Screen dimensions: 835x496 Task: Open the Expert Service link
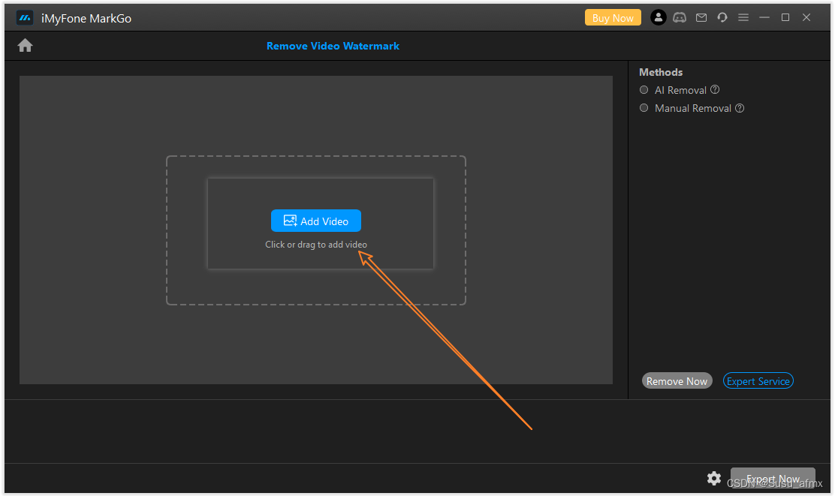click(758, 381)
